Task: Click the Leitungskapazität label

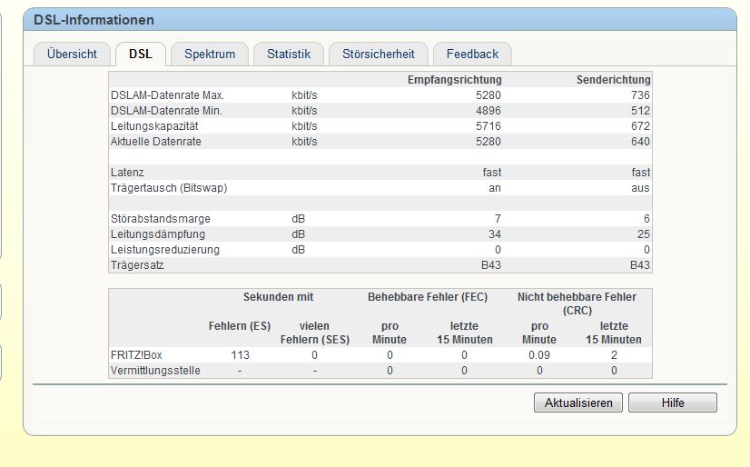Action: pyautogui.click(x=154, y=126)
